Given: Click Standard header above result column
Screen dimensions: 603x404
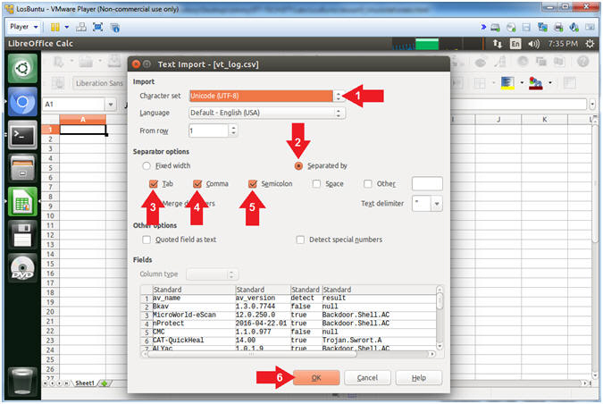Looking at the screenshot, I should click(379, 290).
